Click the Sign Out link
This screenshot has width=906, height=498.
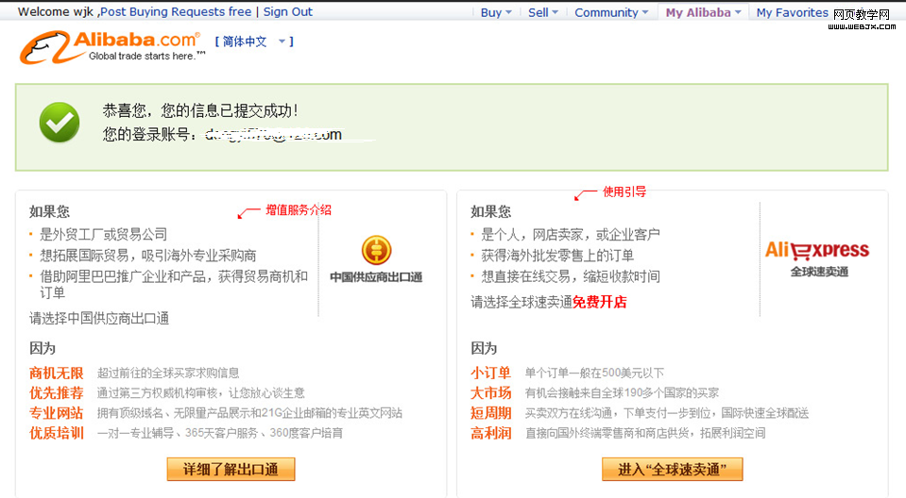[287, 12]
